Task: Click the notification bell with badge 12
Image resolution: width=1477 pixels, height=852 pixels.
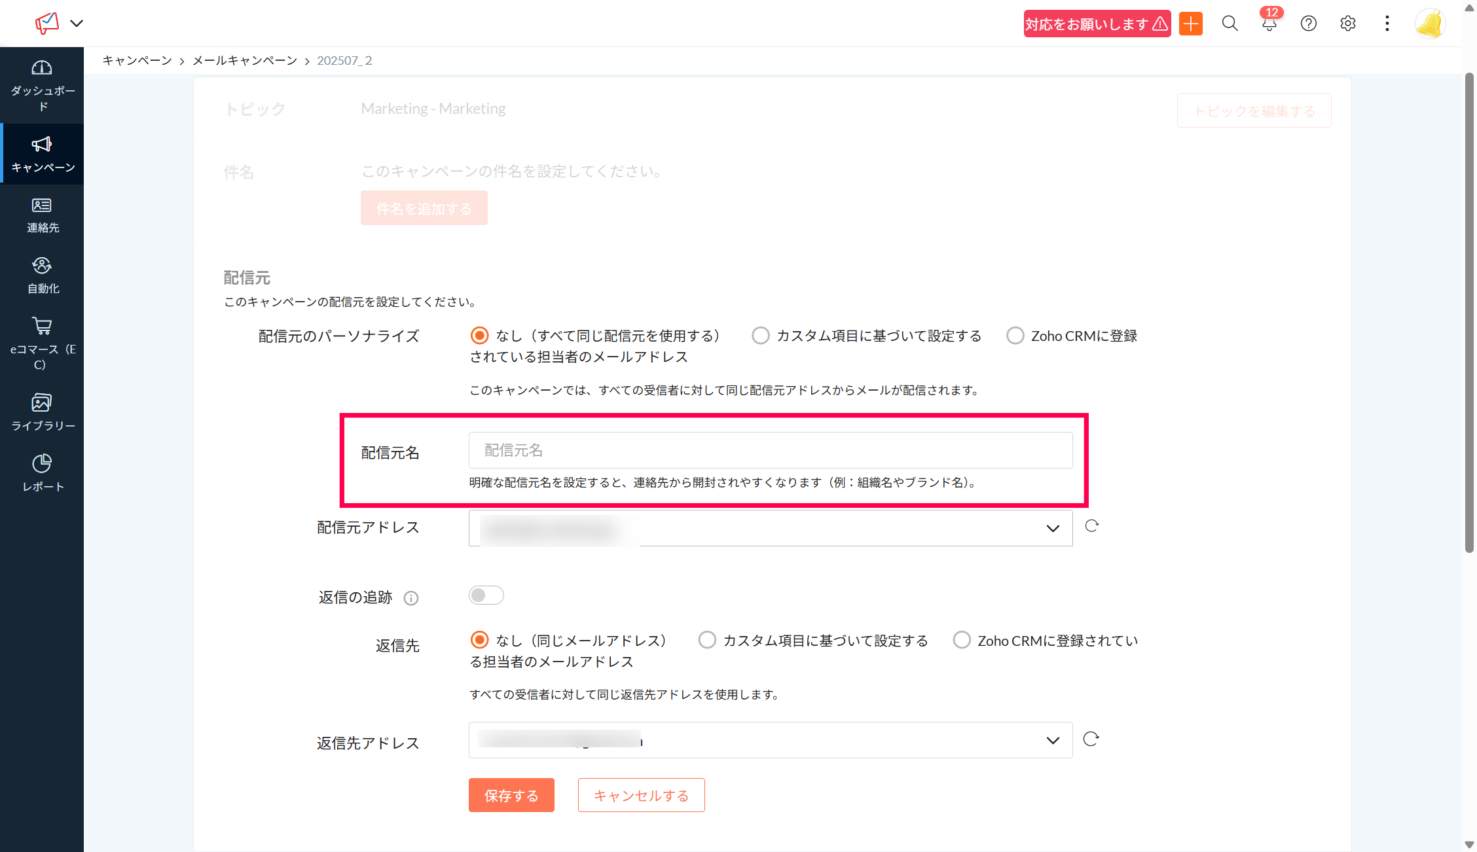Action: 1269,24
